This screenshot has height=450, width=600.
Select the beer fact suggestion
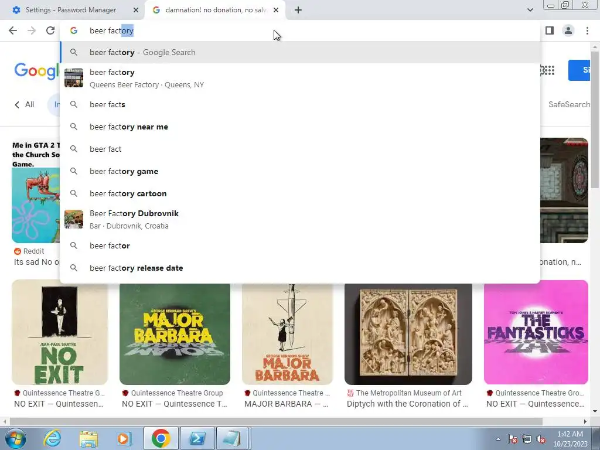(300, 149)
